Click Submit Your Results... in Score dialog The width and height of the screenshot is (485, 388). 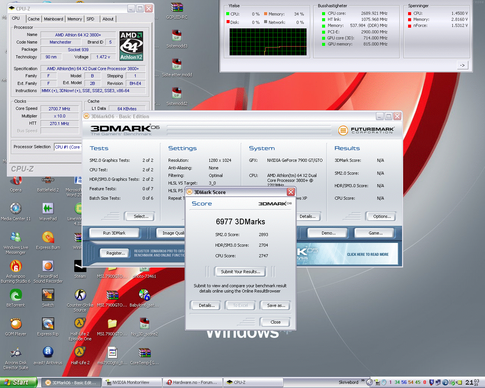coord(241,272)
